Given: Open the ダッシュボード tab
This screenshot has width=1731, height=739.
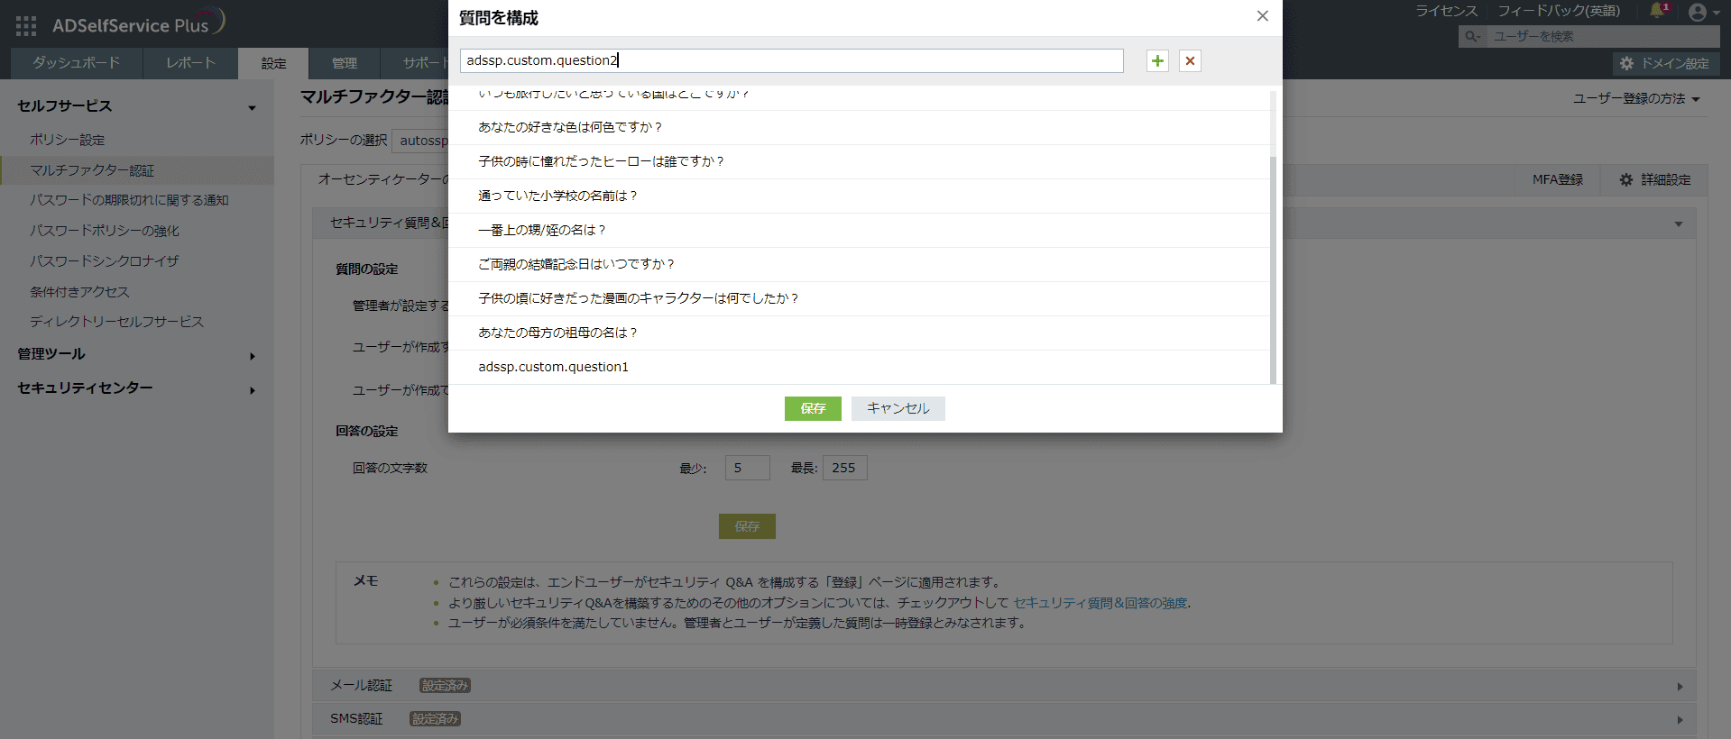Looking at the screenshot, I should tap(76, 63).
